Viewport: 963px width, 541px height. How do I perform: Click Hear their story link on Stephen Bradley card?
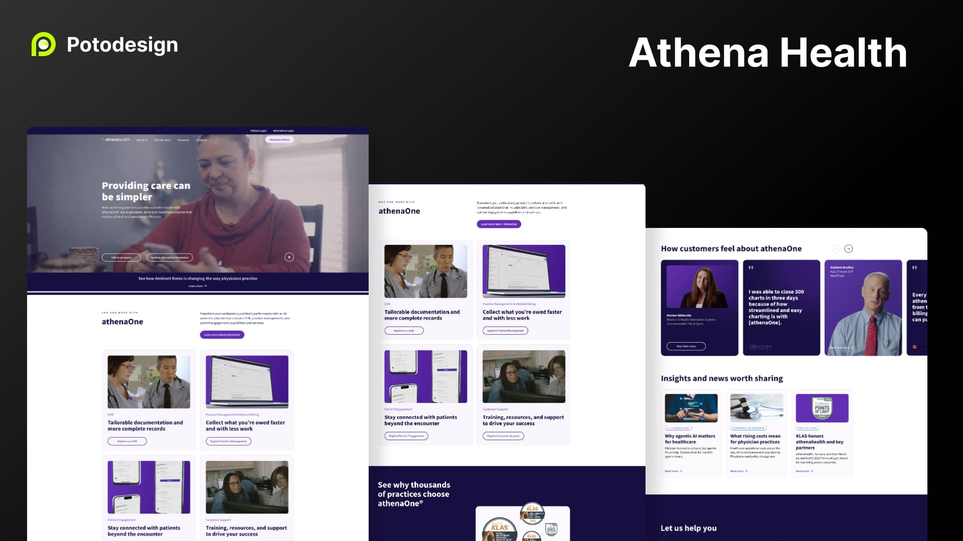(842, 348)
